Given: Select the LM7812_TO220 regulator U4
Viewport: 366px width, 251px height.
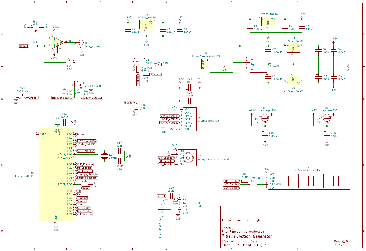Looking at the screenshot, I should 293,48.
